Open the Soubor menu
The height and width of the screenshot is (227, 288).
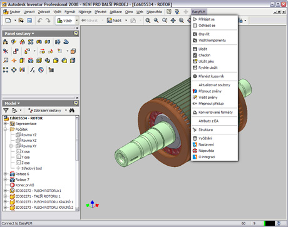(x=15, y=12)
